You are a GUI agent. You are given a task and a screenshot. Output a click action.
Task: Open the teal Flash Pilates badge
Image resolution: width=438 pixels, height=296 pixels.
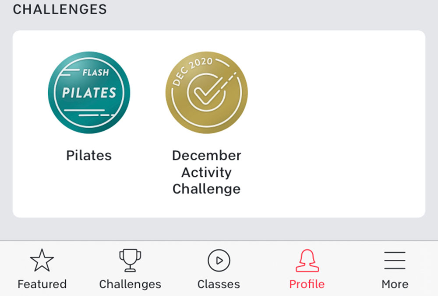click(89, 93)
